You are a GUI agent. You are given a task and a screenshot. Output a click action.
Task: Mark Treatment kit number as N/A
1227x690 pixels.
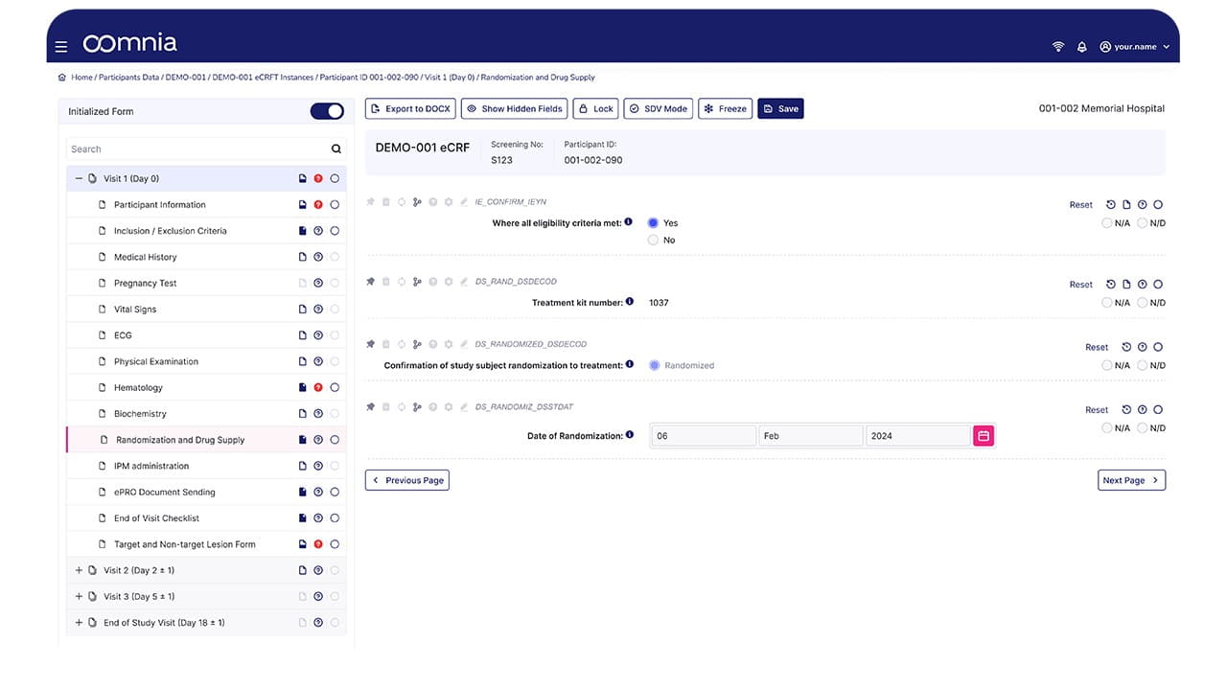pos(1106,303)
